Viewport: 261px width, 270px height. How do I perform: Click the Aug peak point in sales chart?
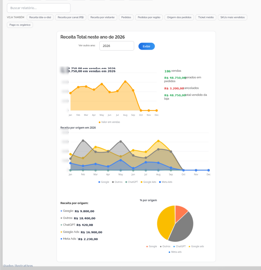tap(125, 81)
